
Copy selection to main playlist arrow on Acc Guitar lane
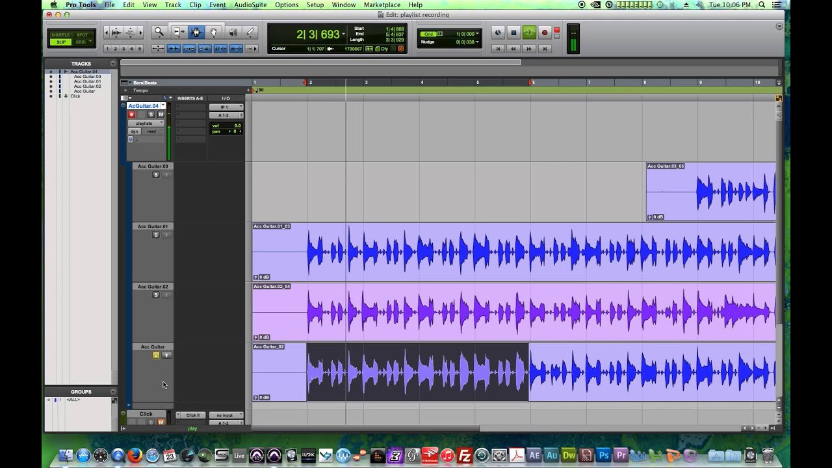[166, 355]
